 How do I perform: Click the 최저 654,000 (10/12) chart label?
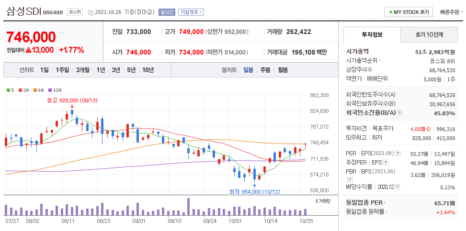click(255, 191)
